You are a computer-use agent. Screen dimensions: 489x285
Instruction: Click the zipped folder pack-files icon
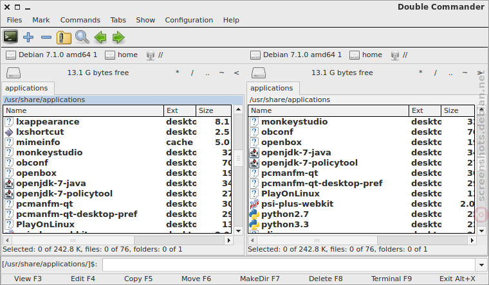tap(64, 37)
